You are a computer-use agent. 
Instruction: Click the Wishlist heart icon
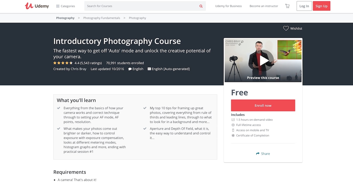(286, 28)
